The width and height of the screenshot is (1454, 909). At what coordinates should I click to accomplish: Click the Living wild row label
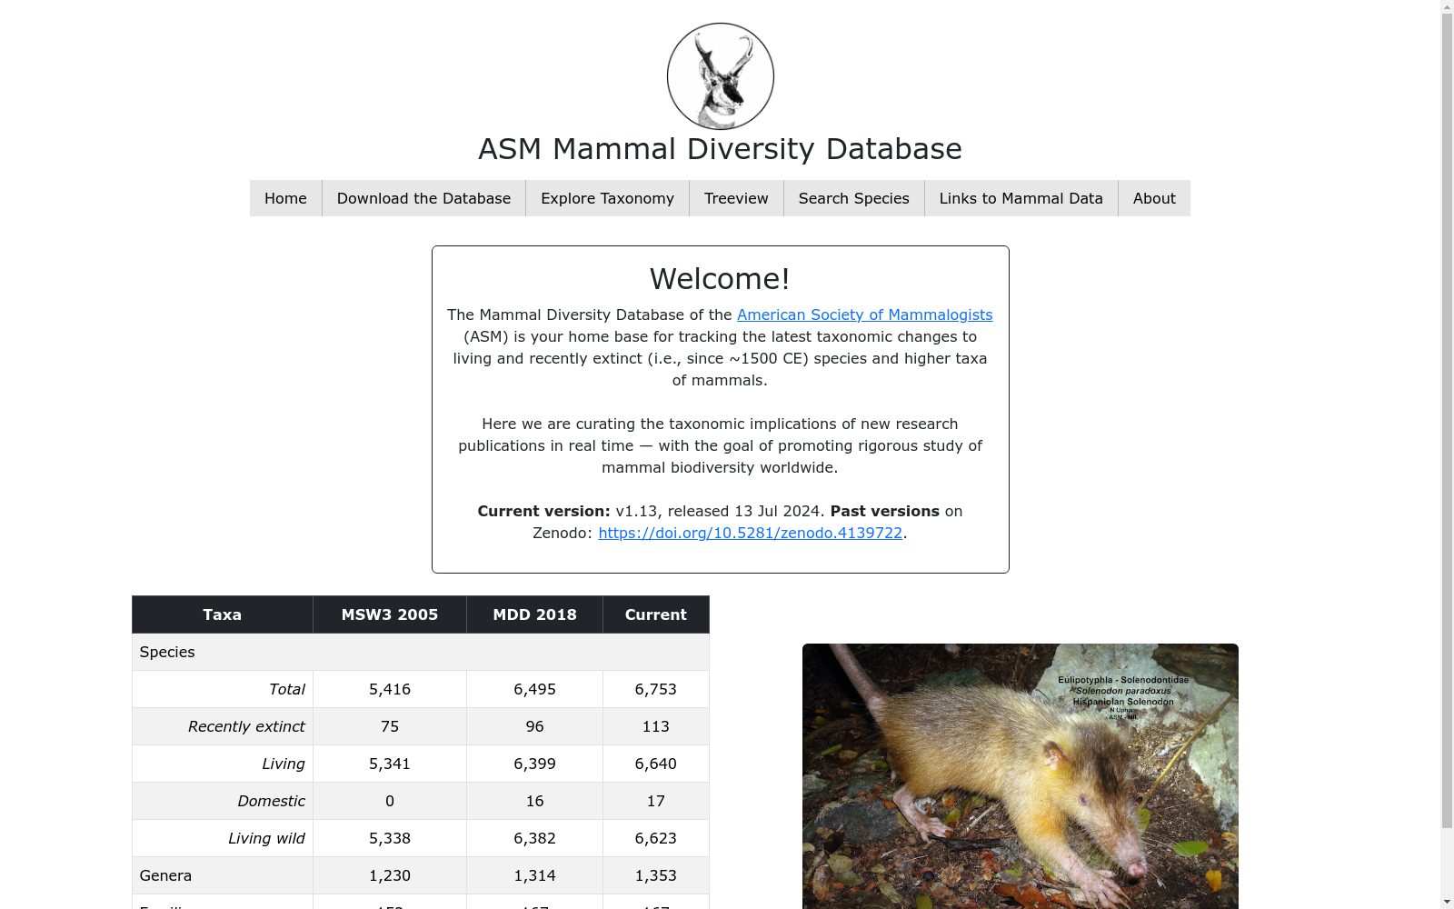pyautogui.click(x=266, y=838)
